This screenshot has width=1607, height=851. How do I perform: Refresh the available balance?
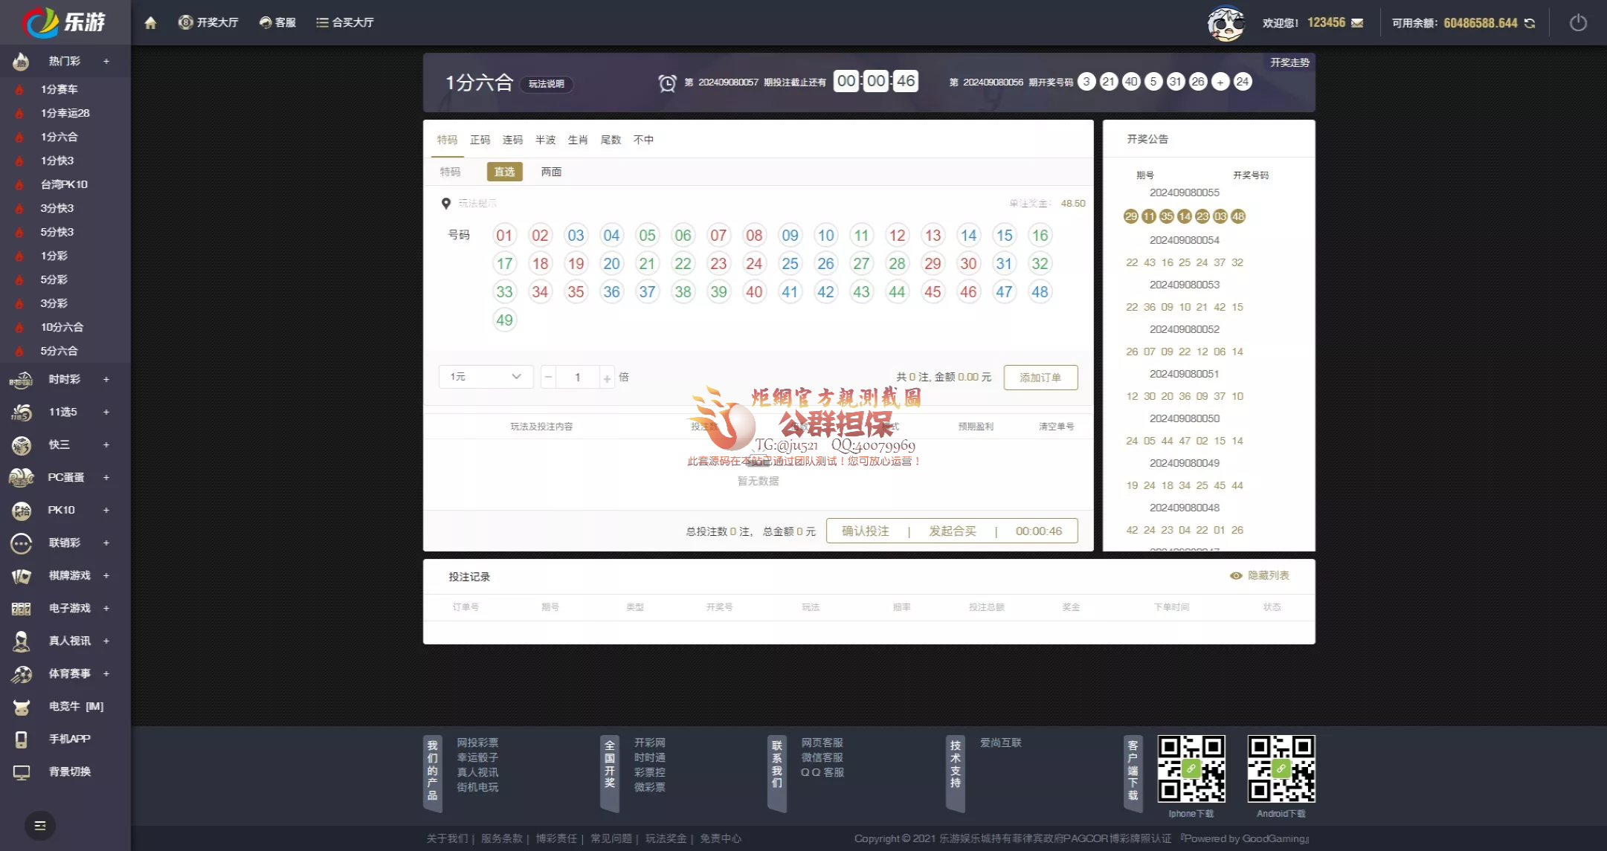coord(1529,23)
